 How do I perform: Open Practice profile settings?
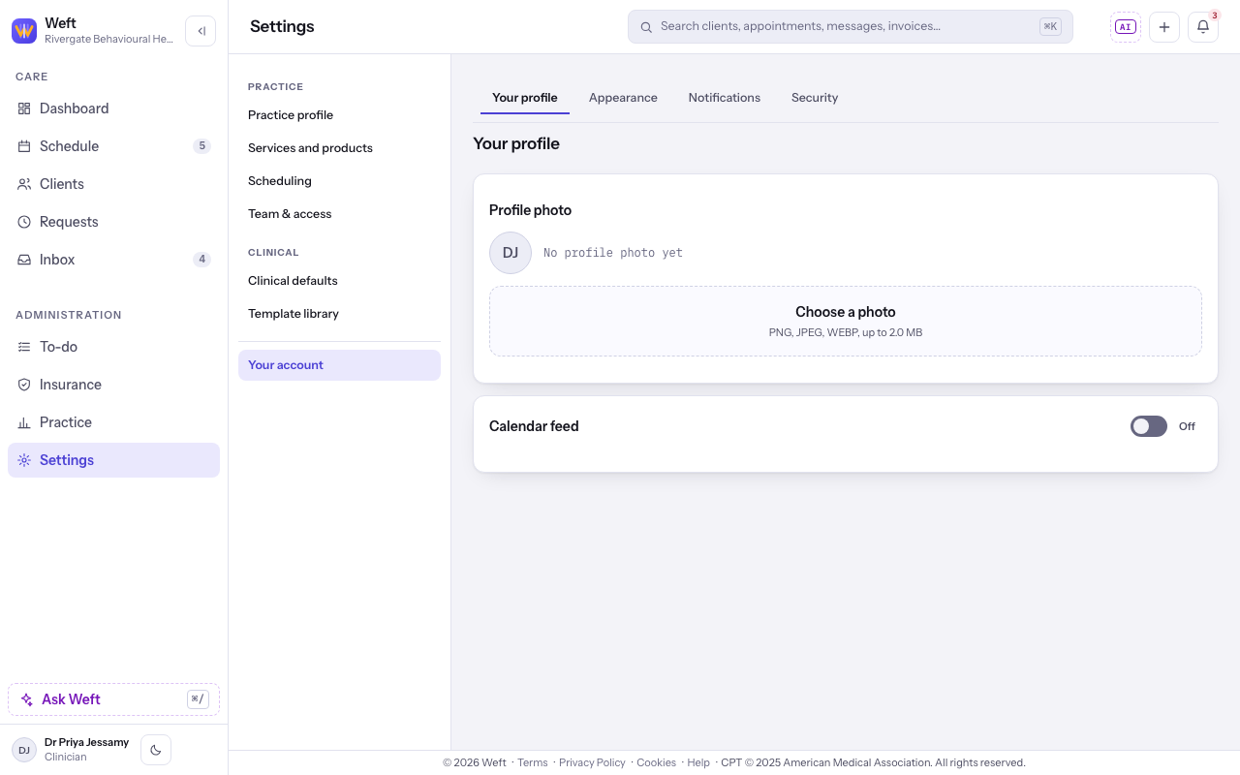339,115
